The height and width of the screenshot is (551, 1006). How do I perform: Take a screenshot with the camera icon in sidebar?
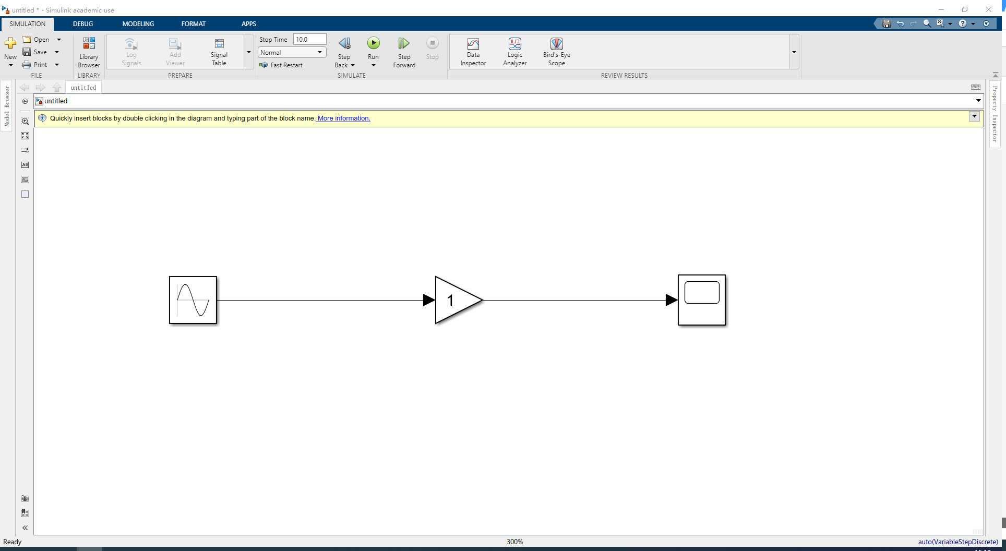coord(25,498)
